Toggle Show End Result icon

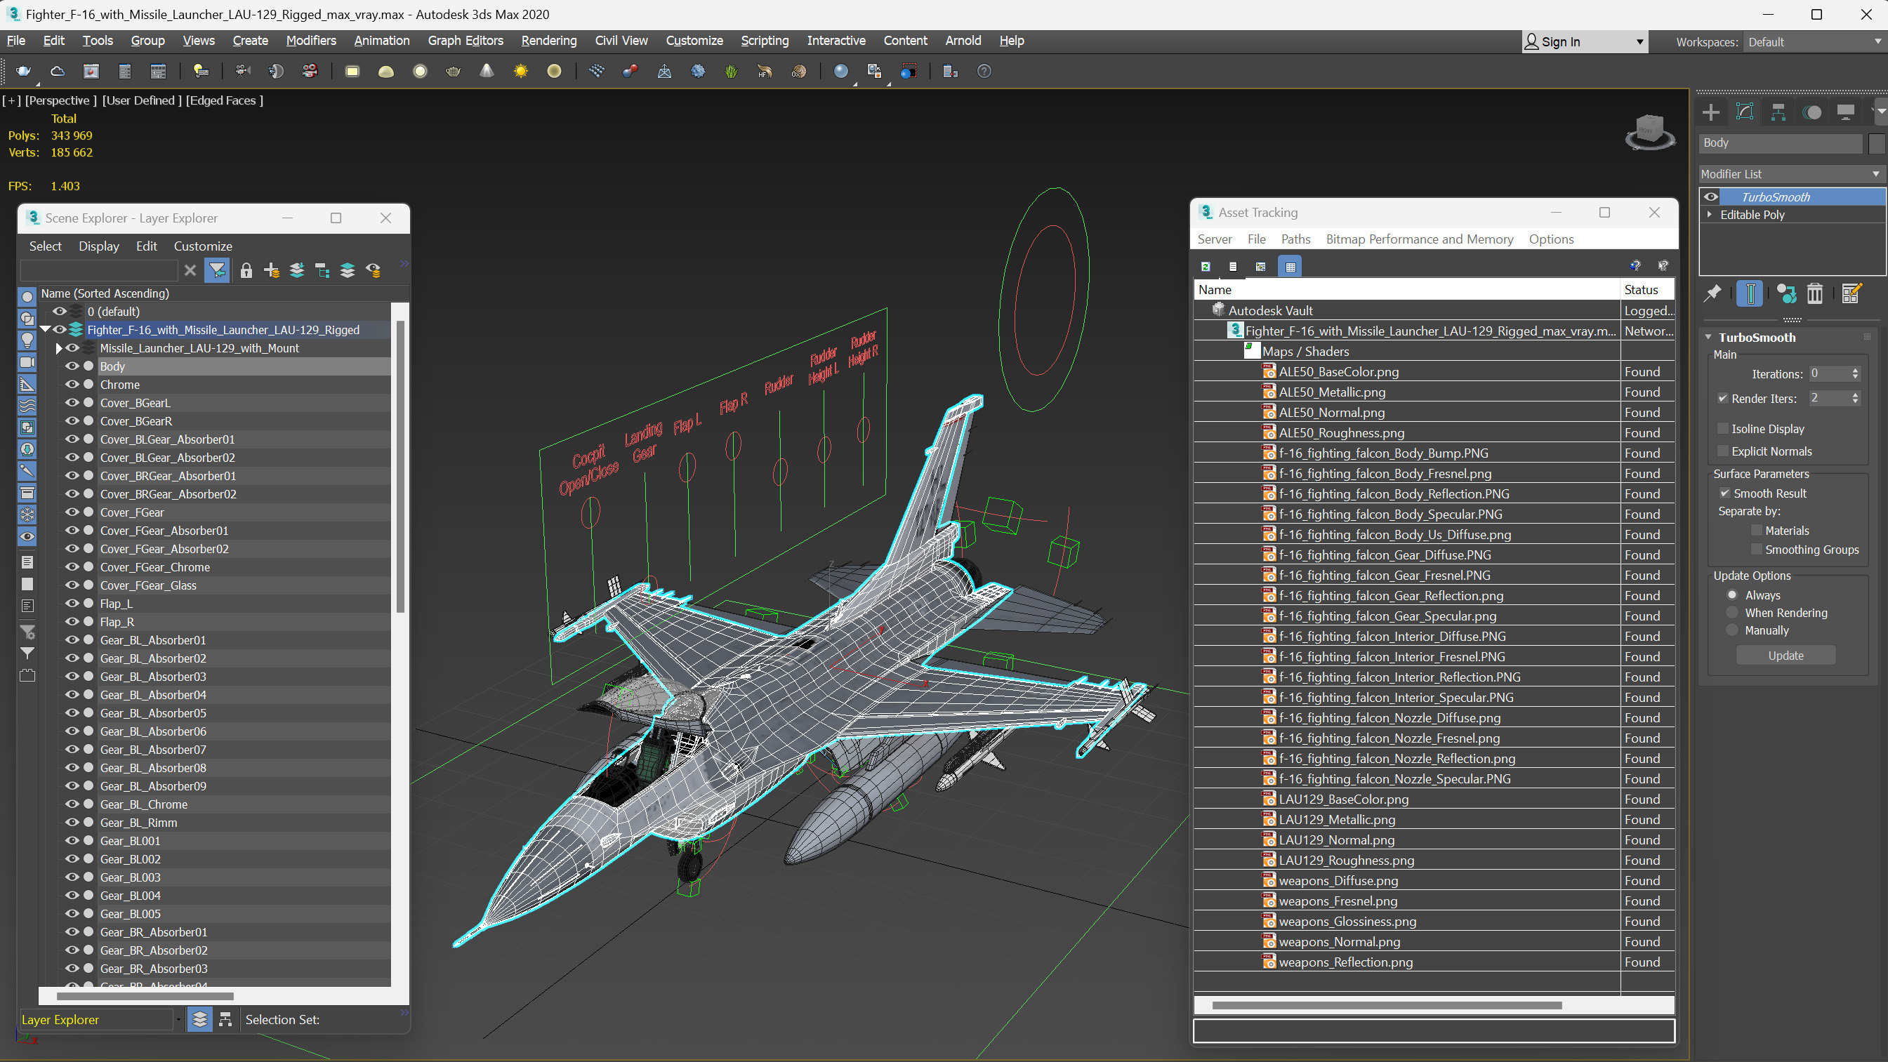tap(1750, 294)
